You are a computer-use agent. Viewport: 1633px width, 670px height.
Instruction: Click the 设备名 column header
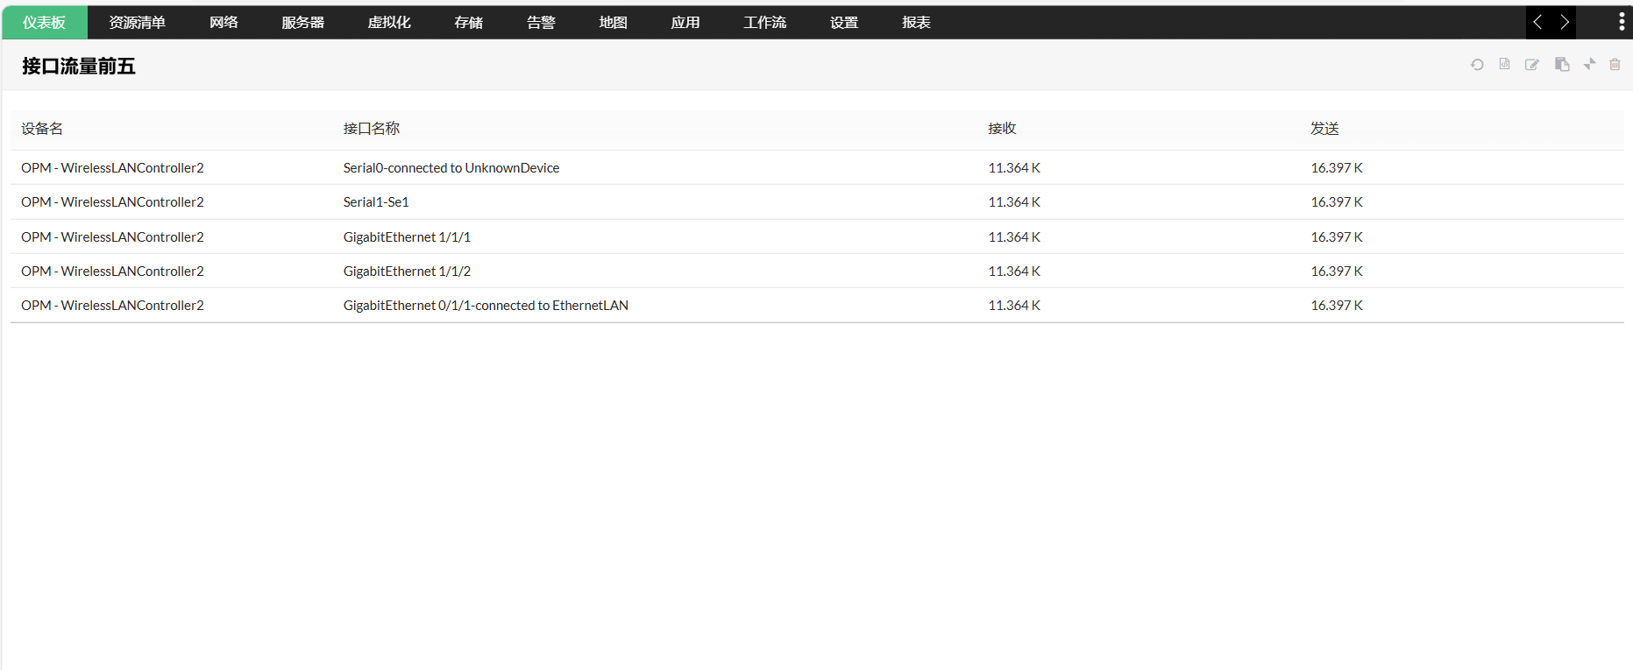point(42,129)
